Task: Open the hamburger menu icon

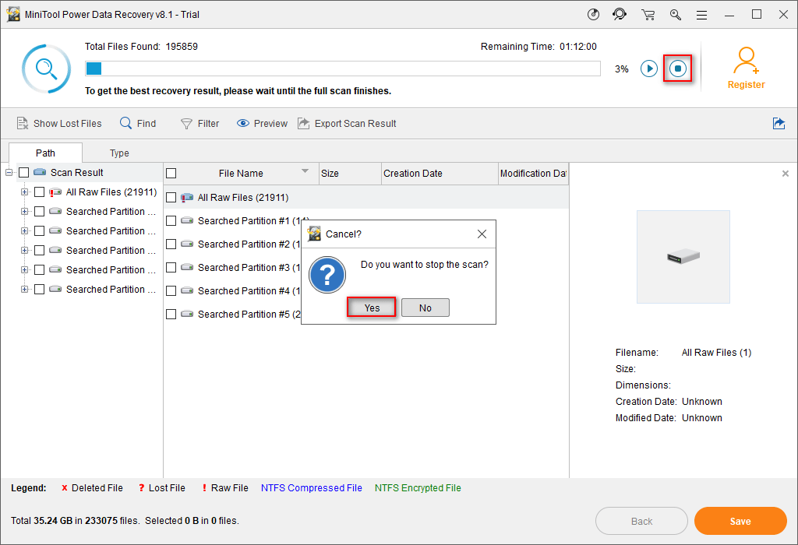Action: pyautogui.click(x=702, y=15)
